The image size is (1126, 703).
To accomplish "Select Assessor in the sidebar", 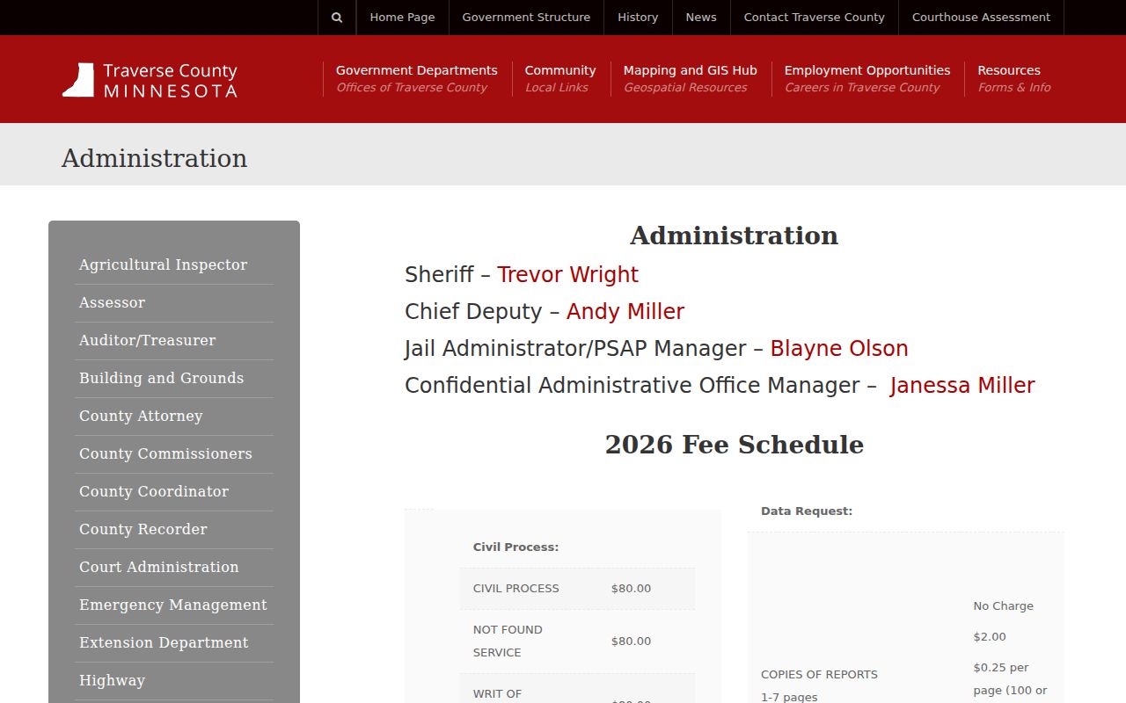I will pyautogui.click(x=112, y=302).
